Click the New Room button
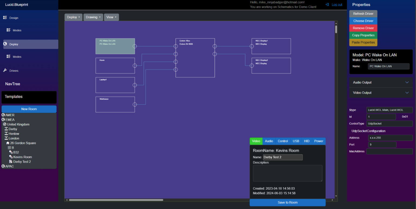The image size is (416, 209). [x=29, y=109]
